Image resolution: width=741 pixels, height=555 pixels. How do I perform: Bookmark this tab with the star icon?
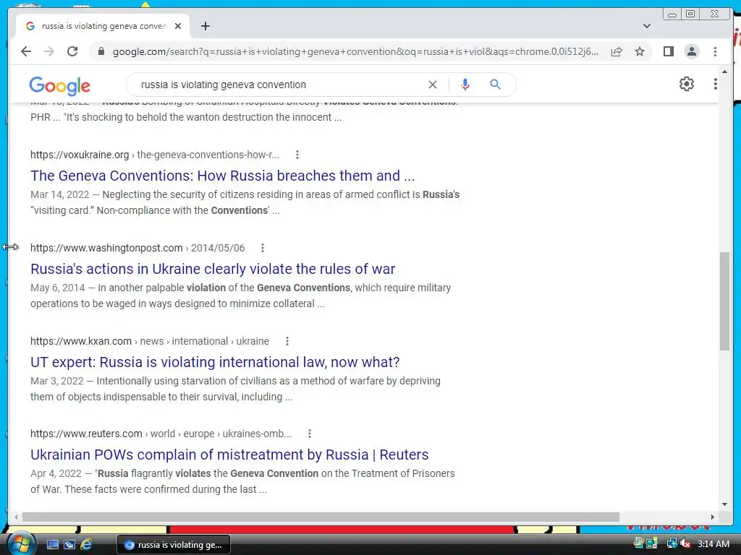pyautogui.click(x=640, y=51)
